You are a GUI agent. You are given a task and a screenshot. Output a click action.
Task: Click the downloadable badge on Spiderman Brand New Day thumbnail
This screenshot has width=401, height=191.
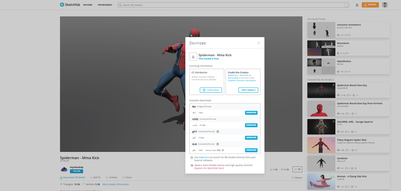point(333,84)
